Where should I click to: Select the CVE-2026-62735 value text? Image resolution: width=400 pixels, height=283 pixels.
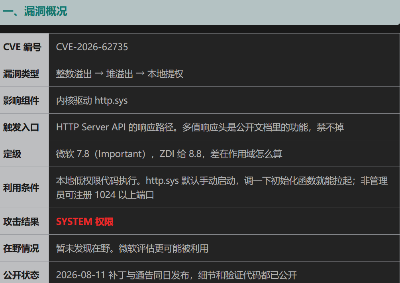coord(92,47)
